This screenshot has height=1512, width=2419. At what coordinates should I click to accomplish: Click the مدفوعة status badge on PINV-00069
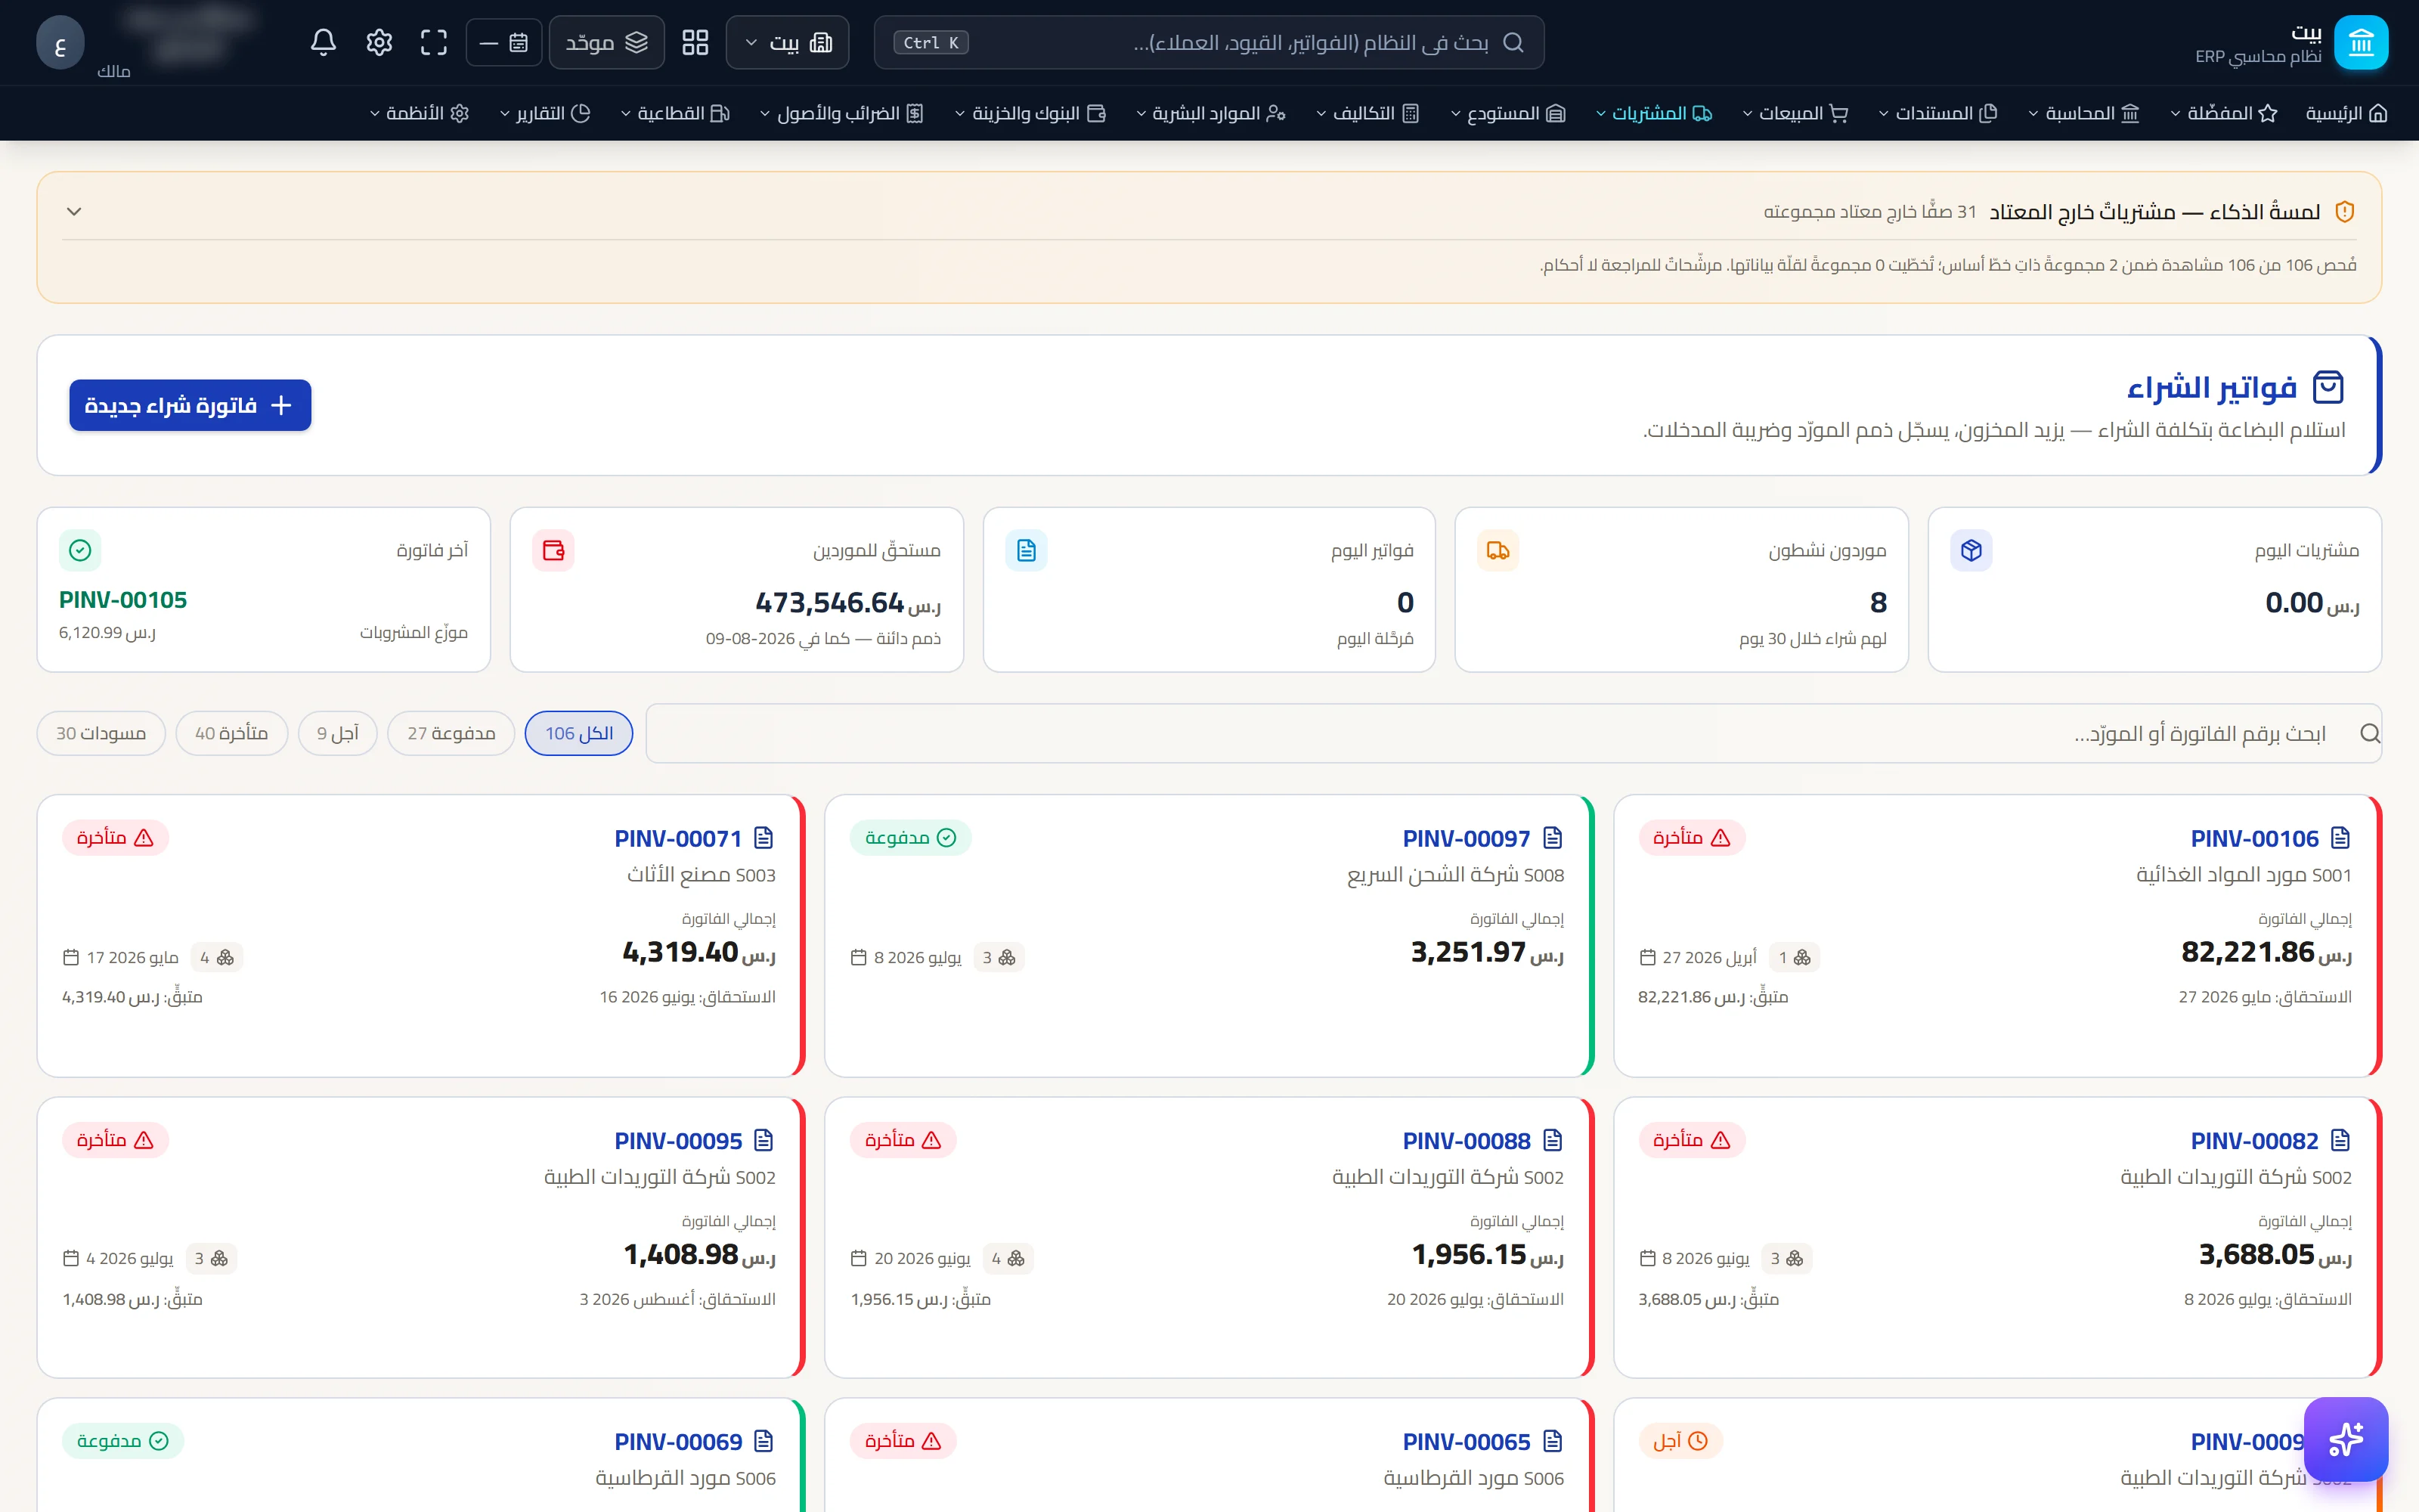[123, 1441]
